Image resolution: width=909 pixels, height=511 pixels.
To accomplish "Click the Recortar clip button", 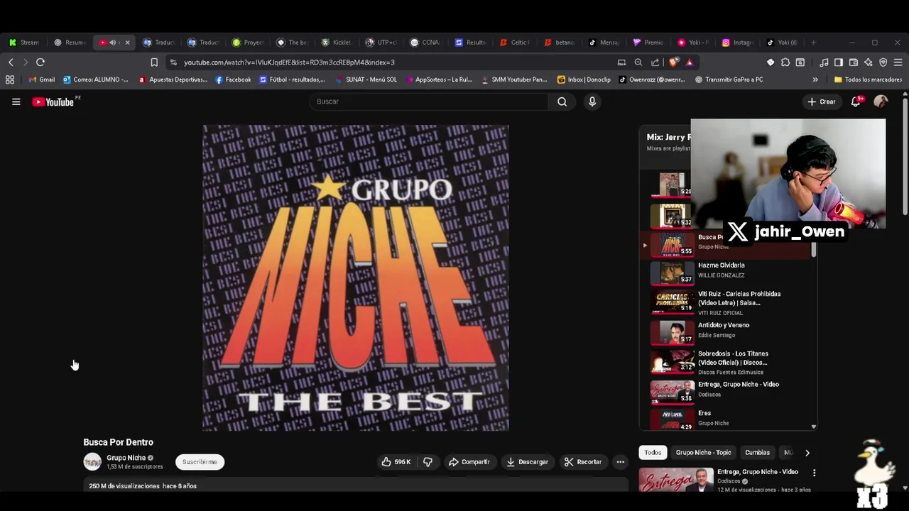I will coord(583,462).
